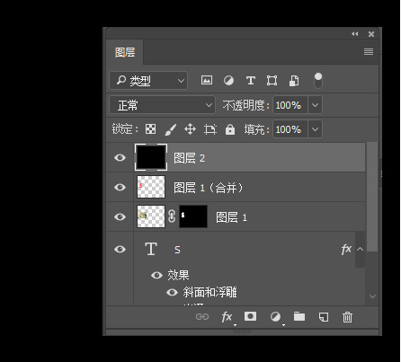
Task: Collapse the panel with double arrows
Action: click(355, 34)
